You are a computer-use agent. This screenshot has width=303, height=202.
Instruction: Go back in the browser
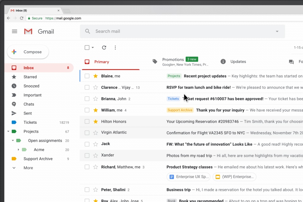9,18
